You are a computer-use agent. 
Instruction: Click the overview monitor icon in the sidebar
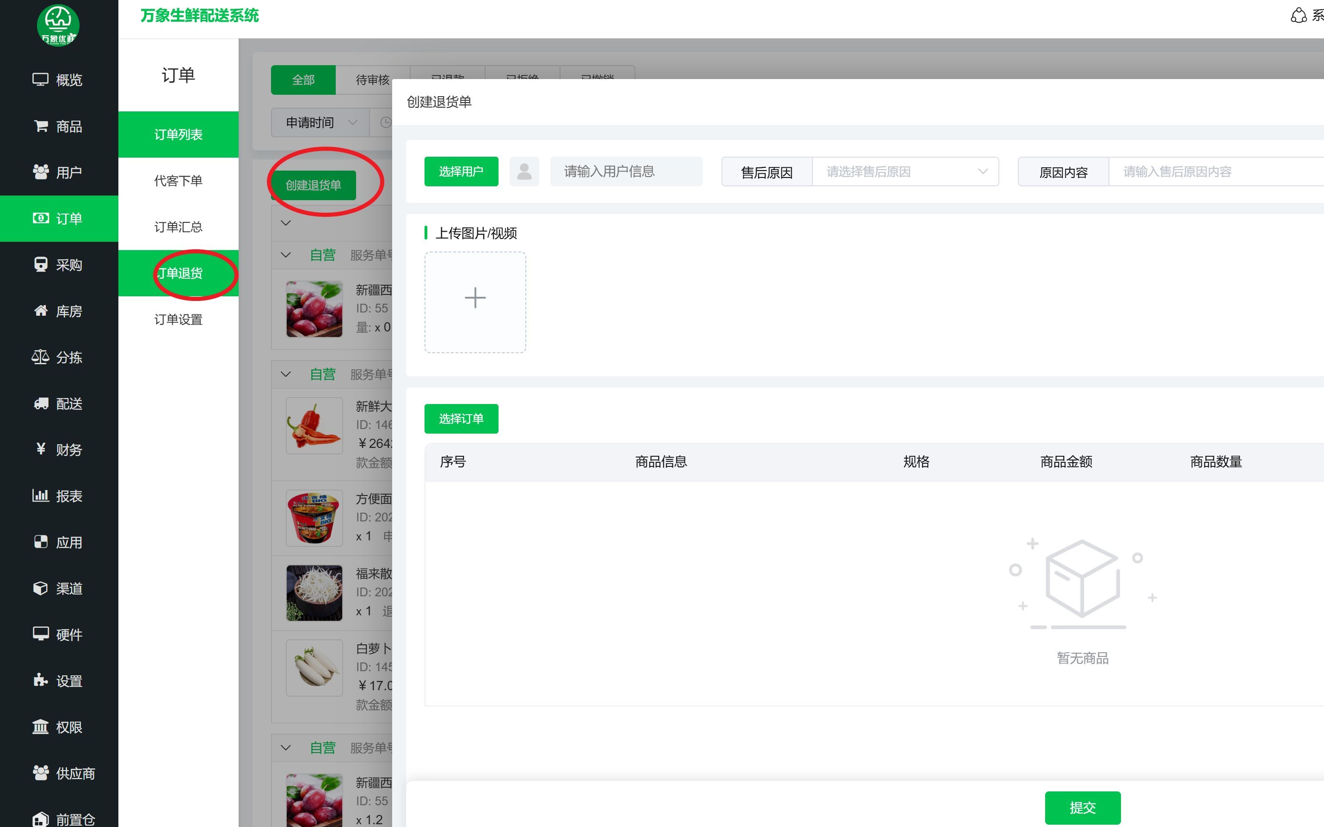pos(41,80)
